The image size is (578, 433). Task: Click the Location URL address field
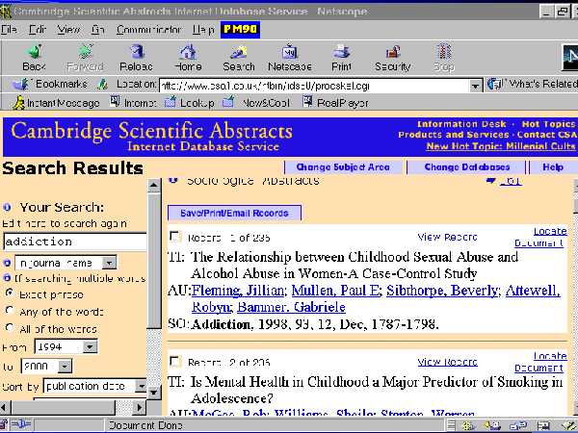click(315, 86)
